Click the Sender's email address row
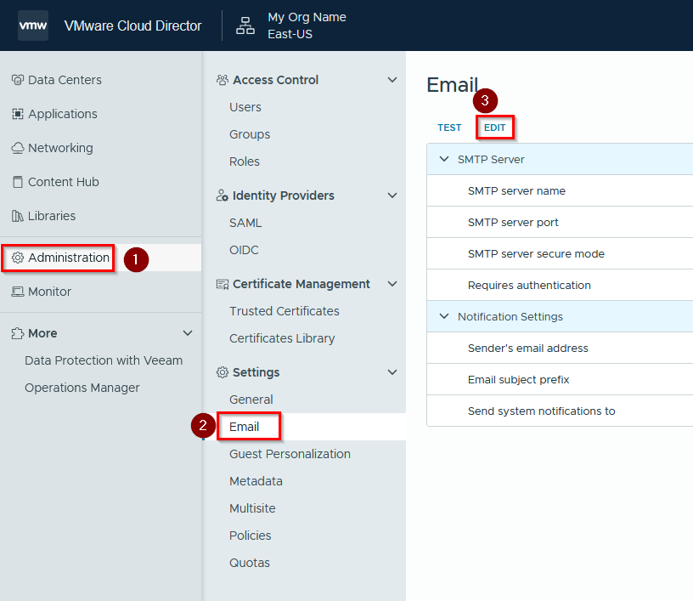Screen dimensions: 693x601 click(560, 348)
